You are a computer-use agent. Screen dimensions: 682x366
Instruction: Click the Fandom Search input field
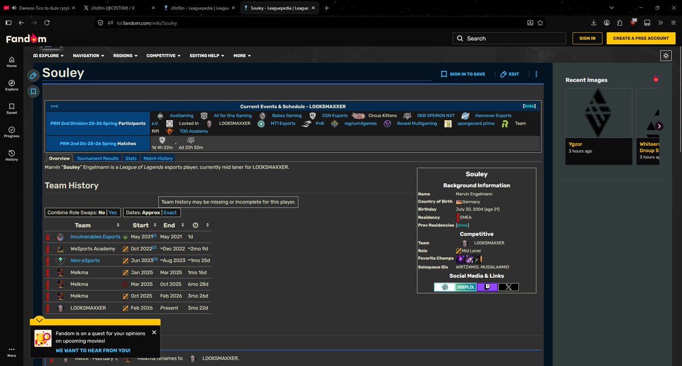pos(509,38)
